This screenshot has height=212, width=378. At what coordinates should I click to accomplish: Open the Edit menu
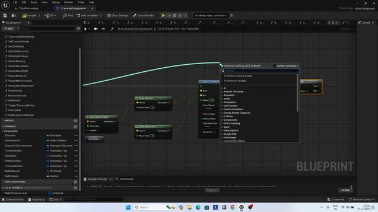[x=24, y=2]
